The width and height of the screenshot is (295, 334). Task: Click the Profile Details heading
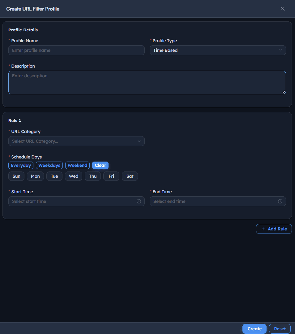click(23, 30)
